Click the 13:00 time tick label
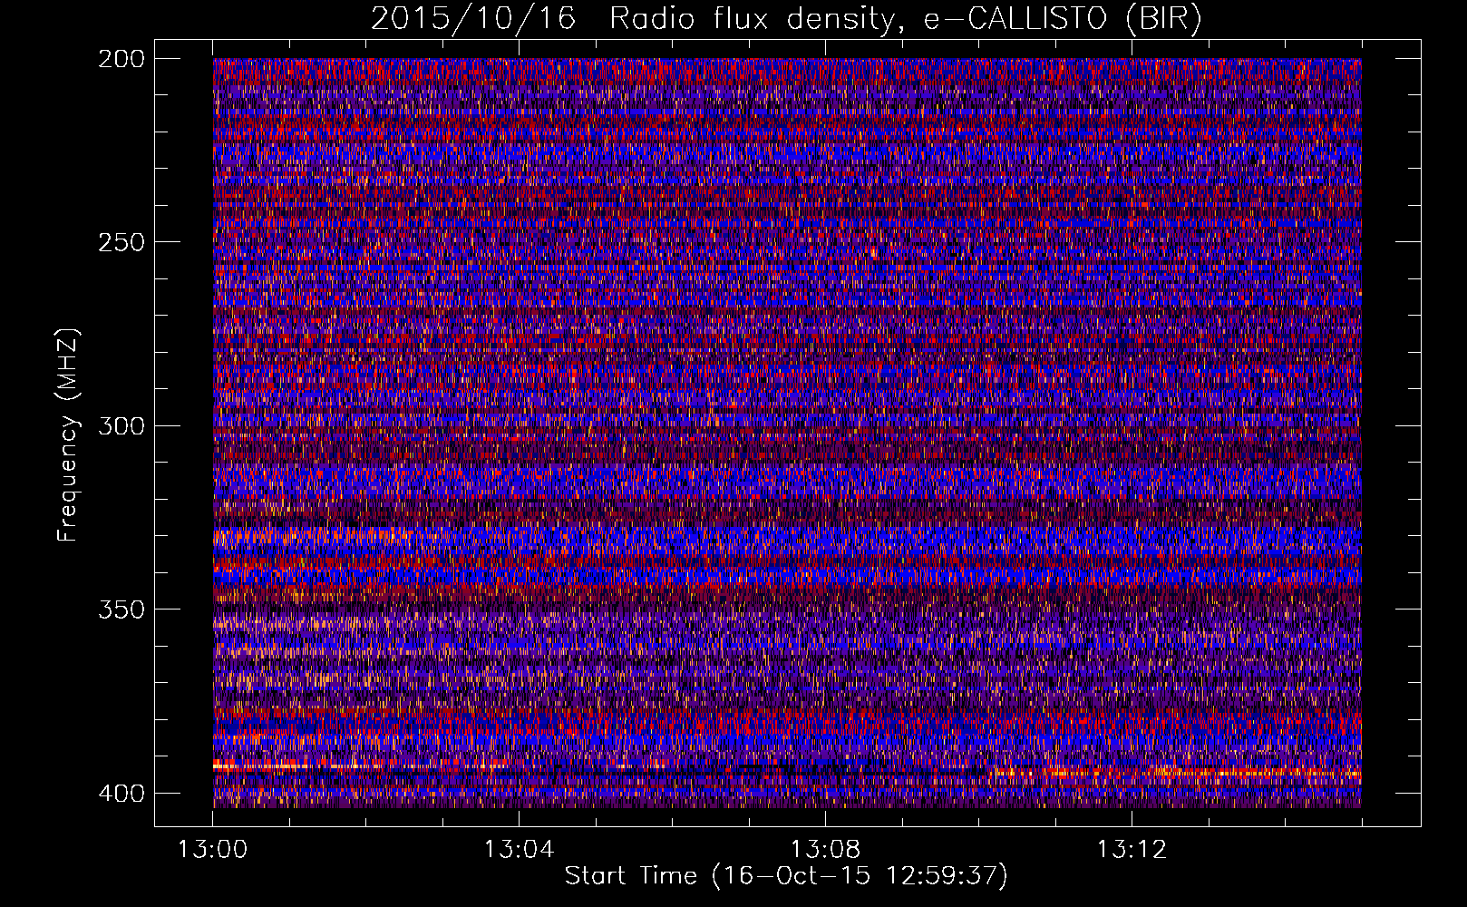 coord(213,849)
